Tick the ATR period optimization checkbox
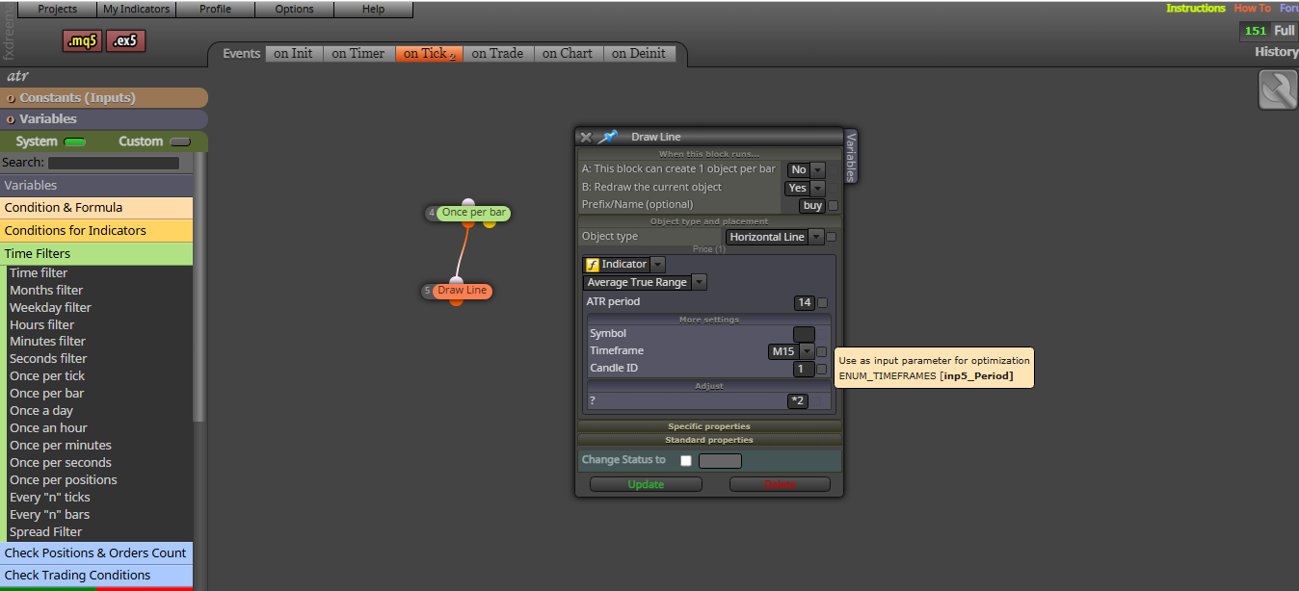 (x=821, y=303)
